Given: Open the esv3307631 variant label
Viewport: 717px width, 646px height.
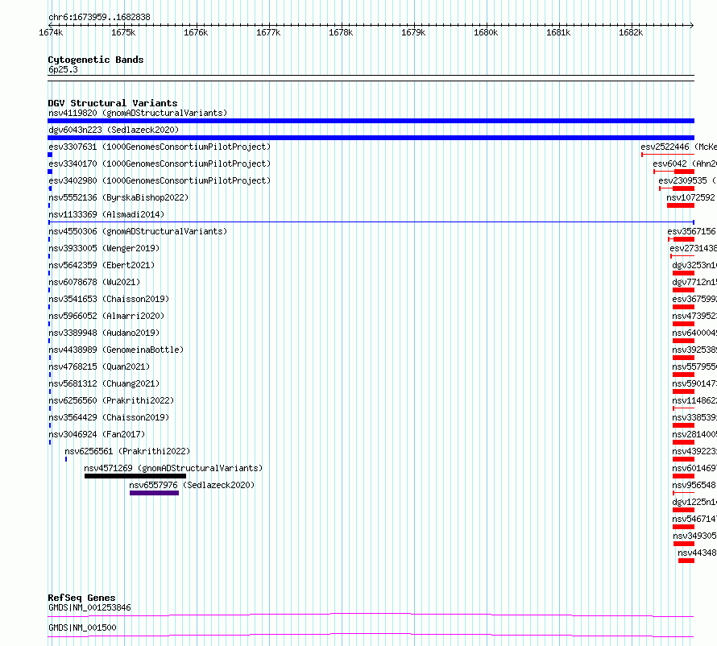Looking at the screenshot, I should coord(160,147).
